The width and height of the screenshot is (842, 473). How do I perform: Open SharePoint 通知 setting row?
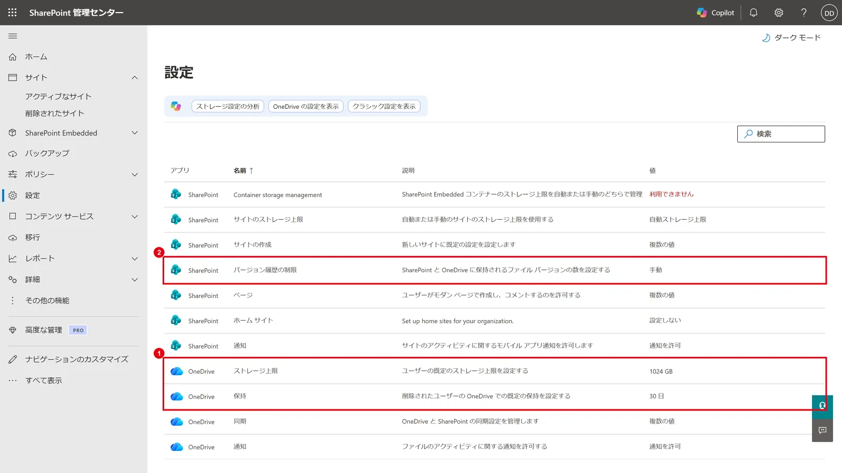[x=495, y=346]
